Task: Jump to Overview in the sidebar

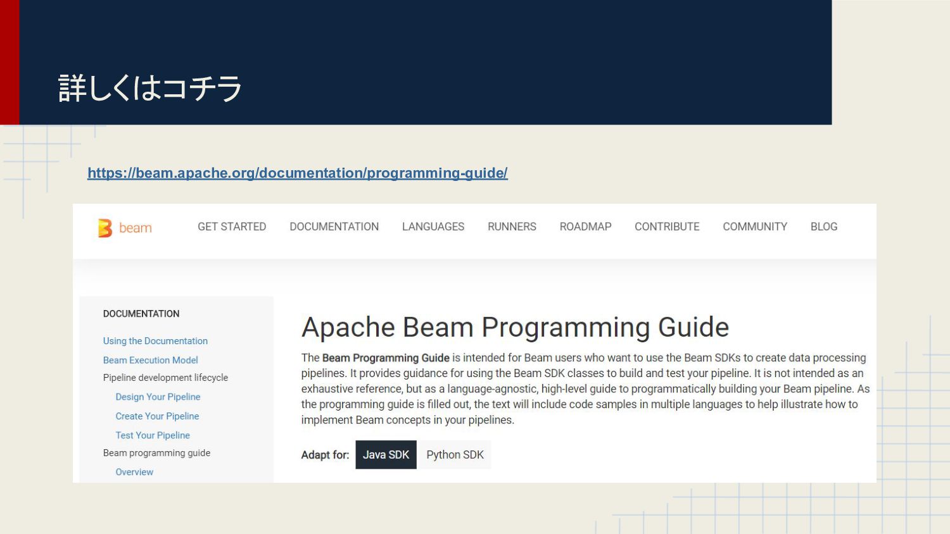Action: [x=134, y=472]
